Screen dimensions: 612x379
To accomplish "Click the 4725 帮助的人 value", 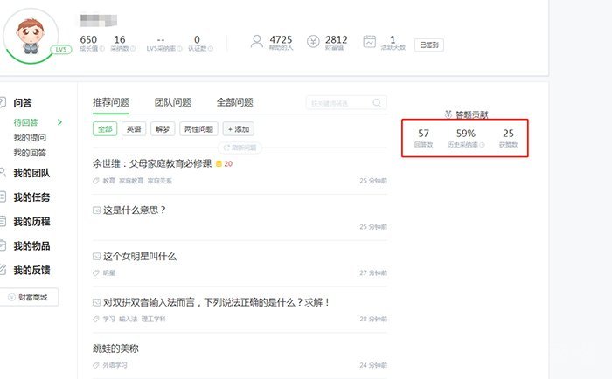I will 281,40.
